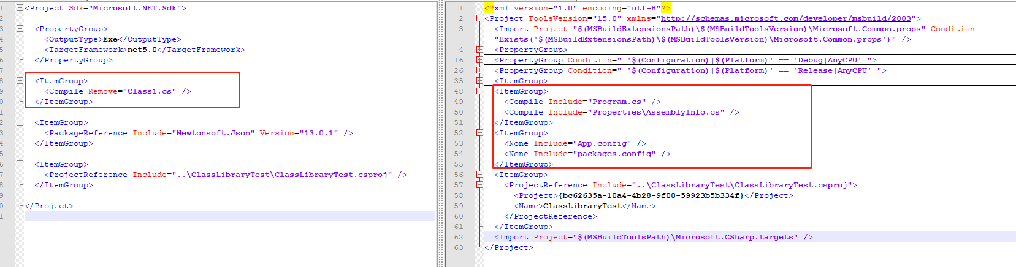The width and height of the screenshot is (1016, 267).
Task: Click the Newtonsoft.Json package name text
Action: tap(215, 133)
